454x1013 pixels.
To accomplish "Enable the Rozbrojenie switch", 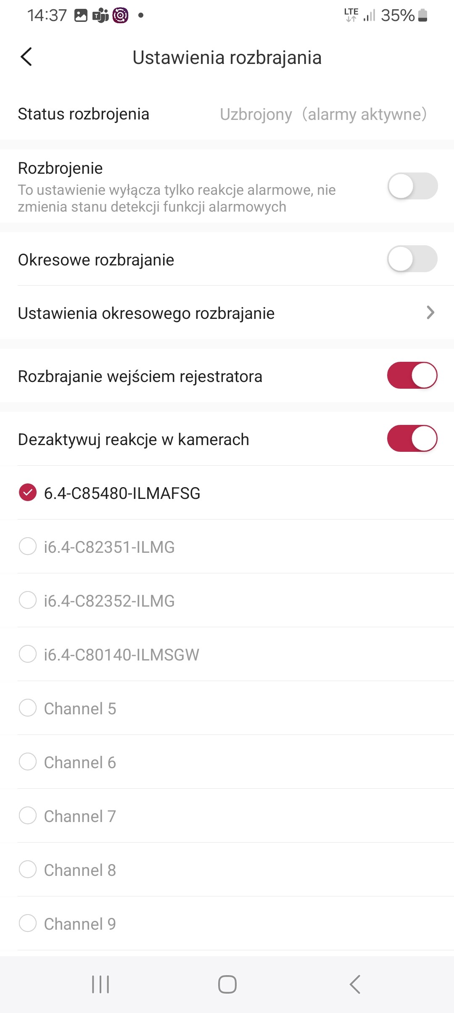I will click(412, 186).
